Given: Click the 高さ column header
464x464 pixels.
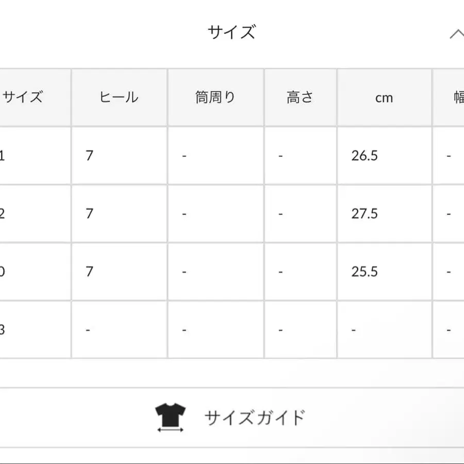Looking at the screenshot, I should point(300,97).
